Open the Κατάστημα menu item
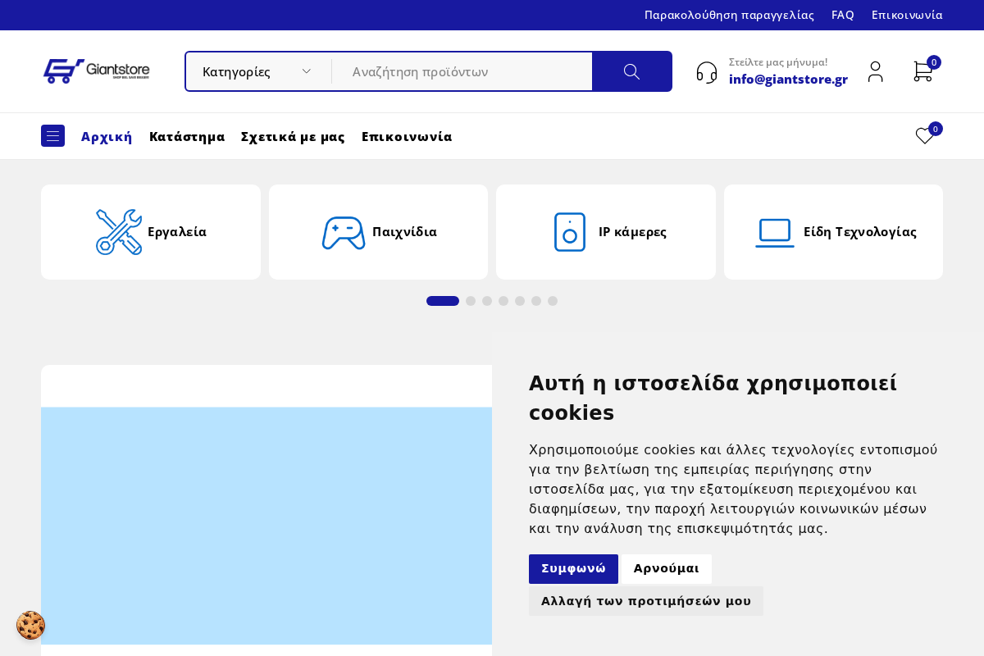The image size is (984, 656). point(187,136)
